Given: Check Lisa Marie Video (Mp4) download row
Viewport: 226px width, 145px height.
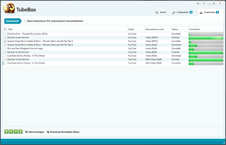Looking at the screenshot, I should [x=5, y=56].
